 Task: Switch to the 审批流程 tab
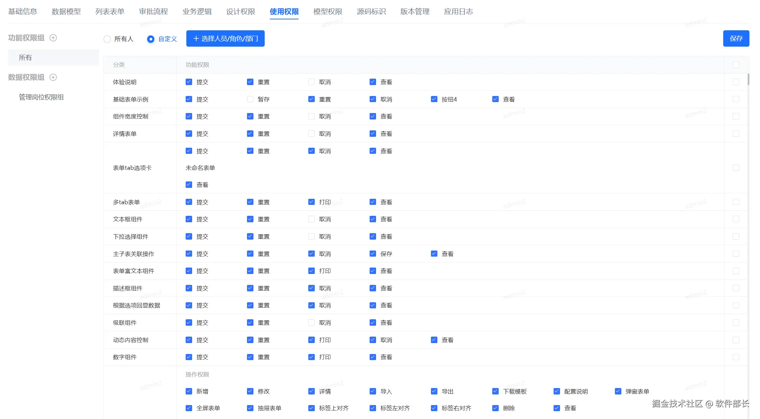[x=153, y=12]
